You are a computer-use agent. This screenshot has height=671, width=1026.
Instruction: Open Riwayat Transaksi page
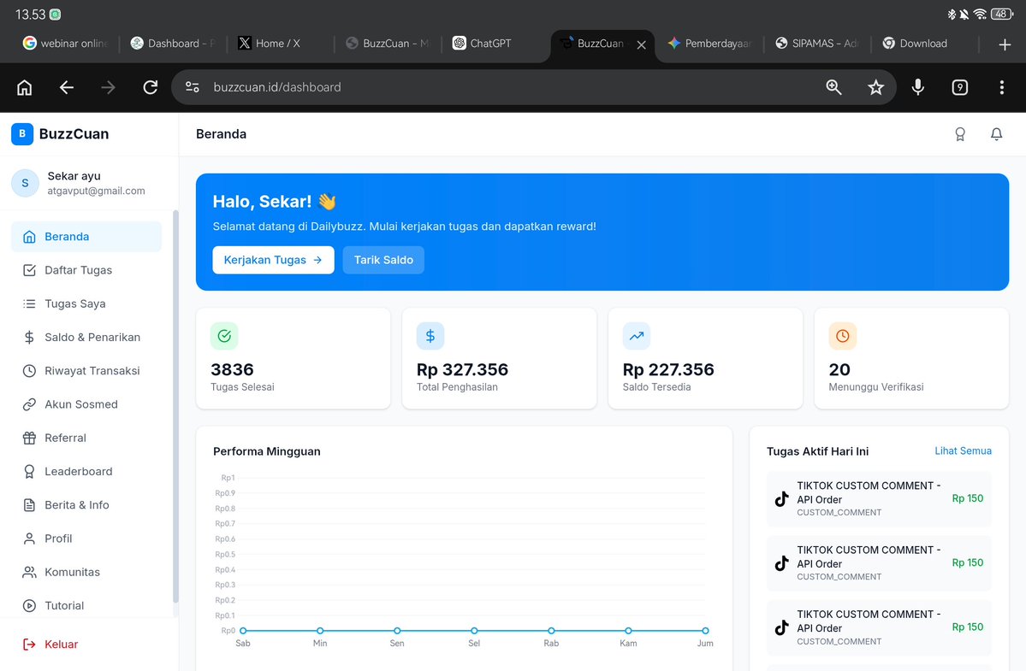86,370
